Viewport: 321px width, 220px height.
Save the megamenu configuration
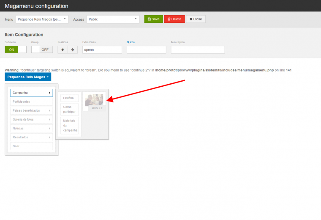pyautogui.click(x=154, y=19)
